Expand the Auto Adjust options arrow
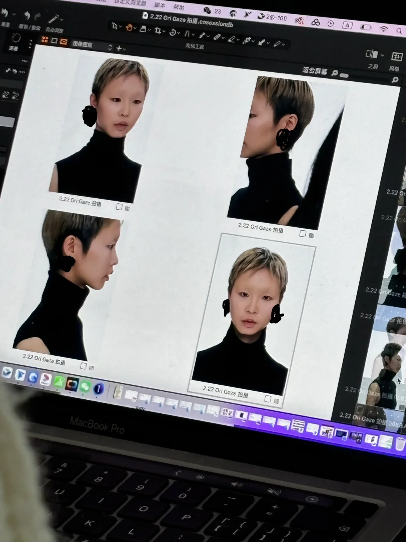The height and width of the screenshot is (542, 406). coord(61,19)
